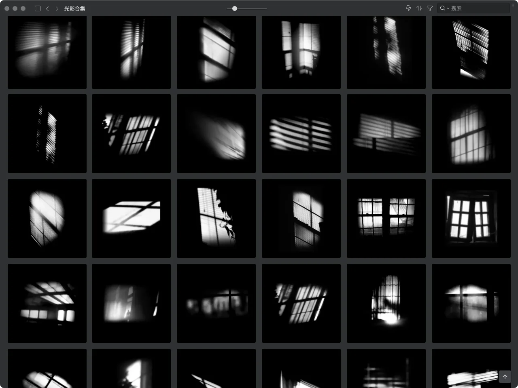518x388 pixels.
Task: Click the magnifying glass search icon
Action: pos(442,8)
